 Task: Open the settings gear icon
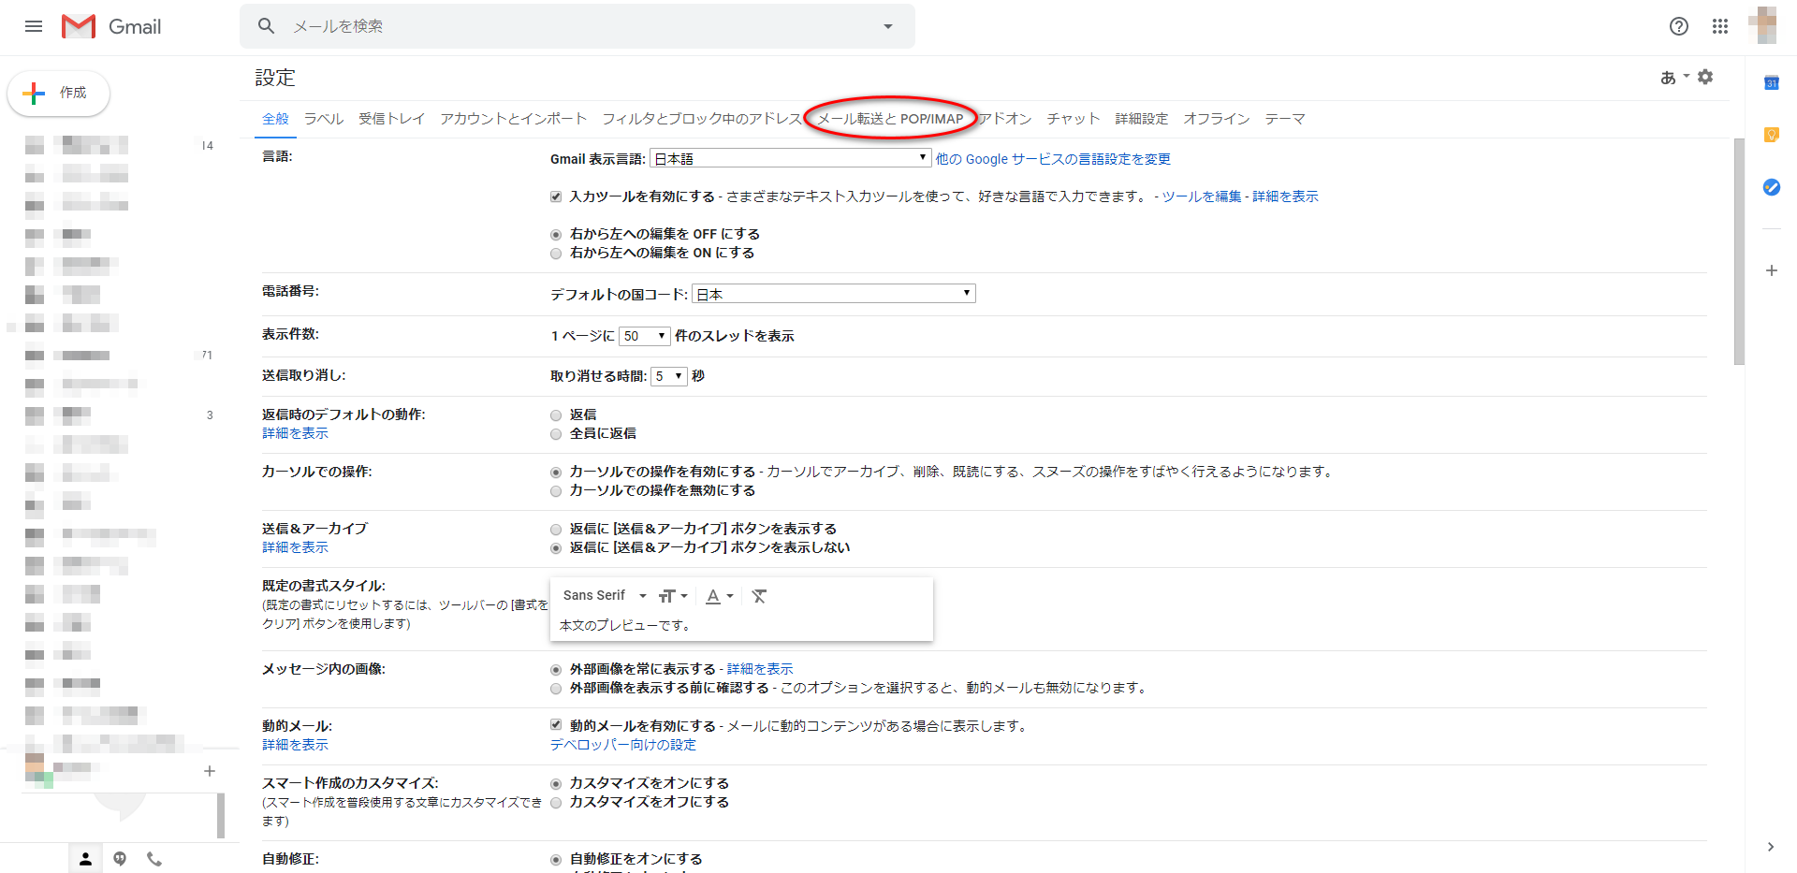1705,77
